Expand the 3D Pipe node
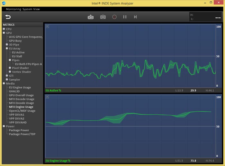This screenshot has width=225, height=166. coord(7,45)
